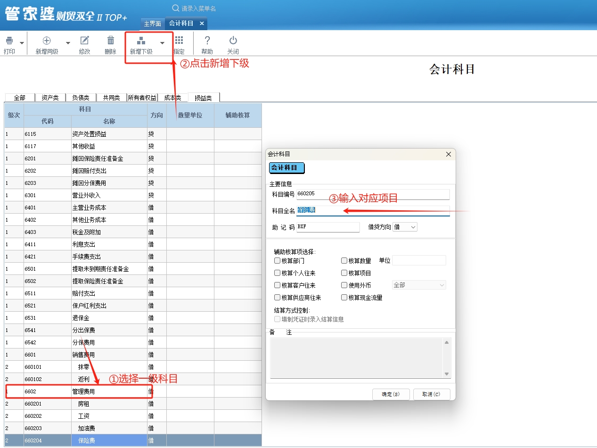Click the 辅助核算 column header

tap(237, 115)
